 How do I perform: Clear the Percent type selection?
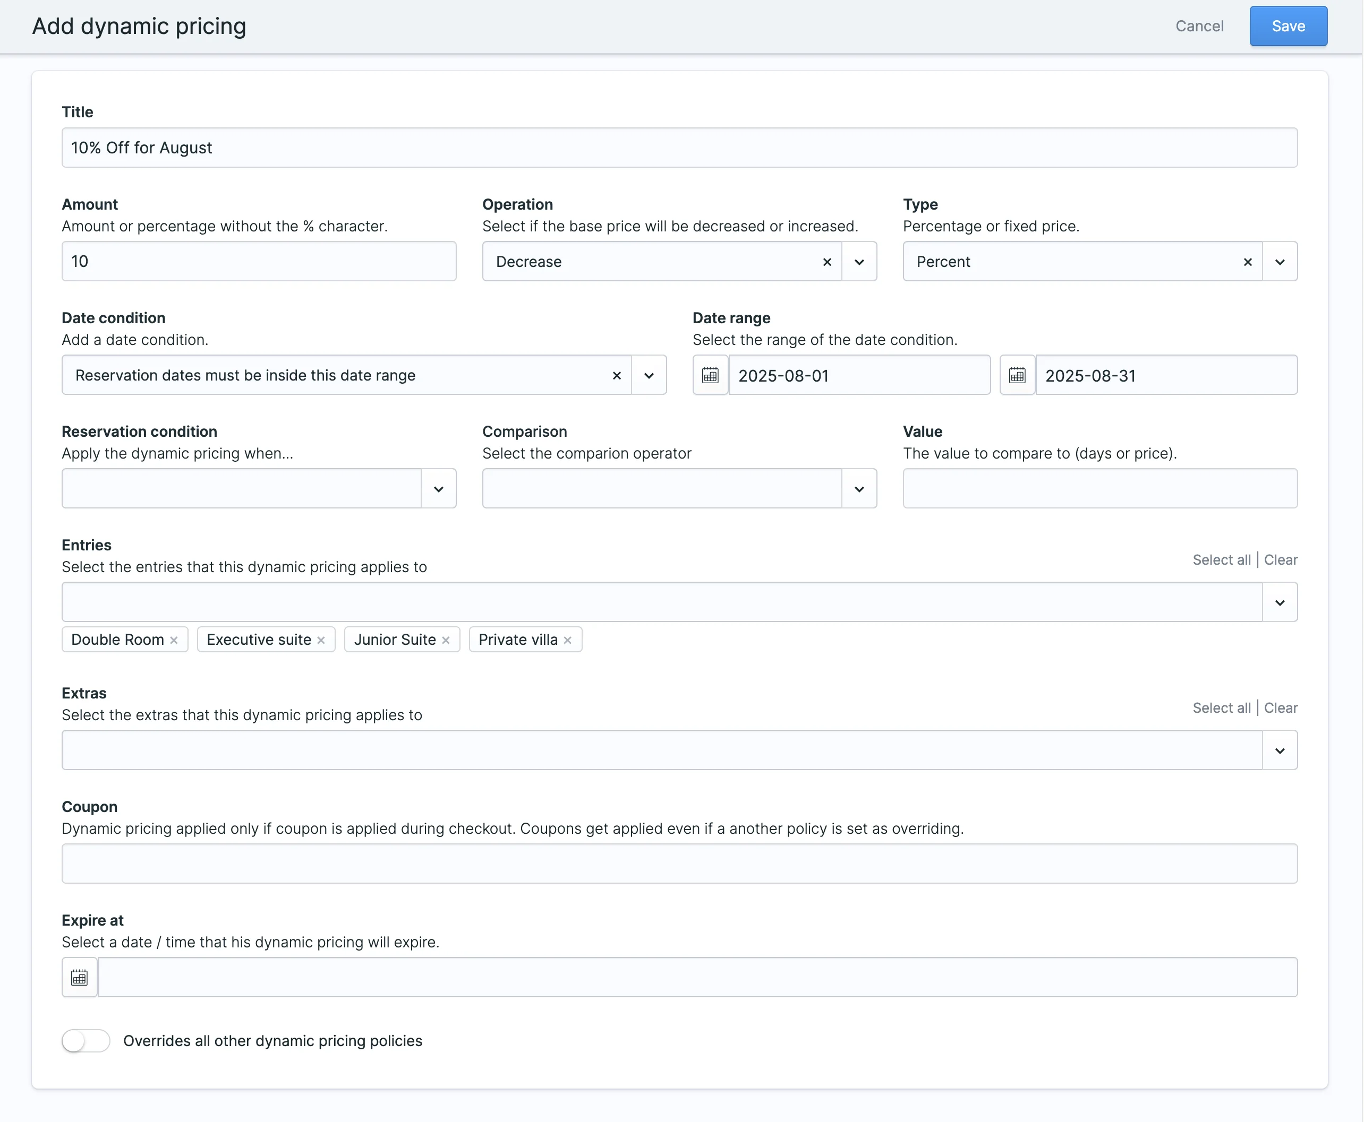(1247, 262)
